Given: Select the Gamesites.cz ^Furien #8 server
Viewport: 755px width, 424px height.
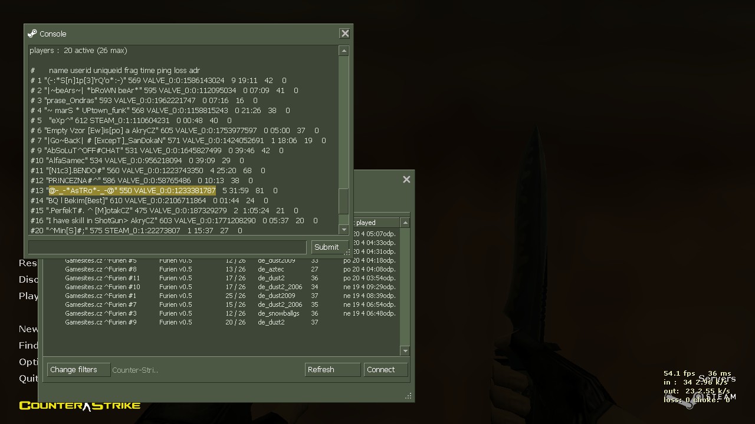Looking at the screenshot, I should point(101,269).
